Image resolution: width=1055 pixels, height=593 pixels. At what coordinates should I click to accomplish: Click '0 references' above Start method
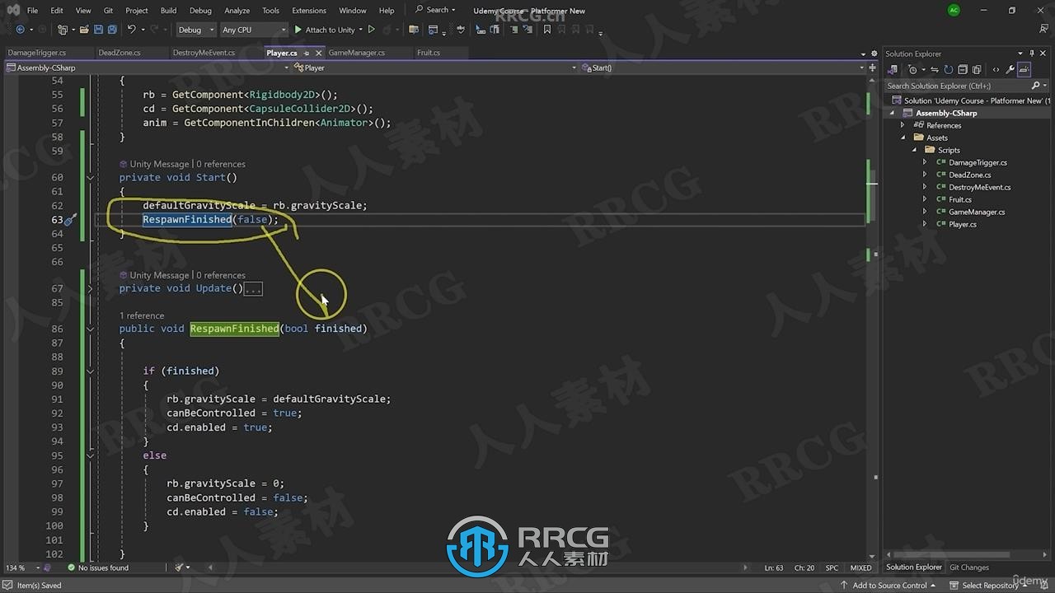pyautogui.click(x=221, y=164)
